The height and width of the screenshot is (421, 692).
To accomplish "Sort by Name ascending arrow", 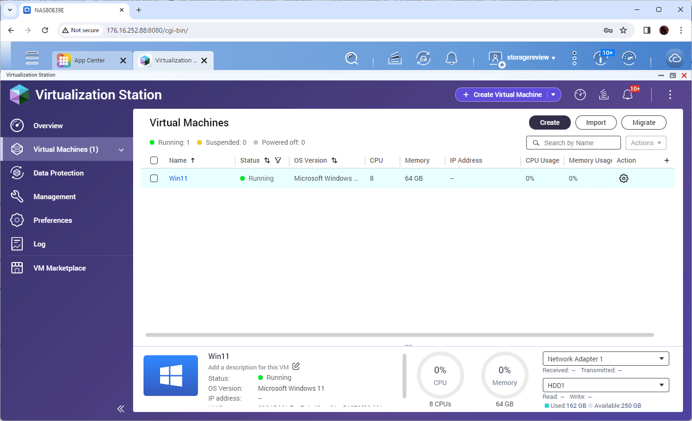I will 193,160.
